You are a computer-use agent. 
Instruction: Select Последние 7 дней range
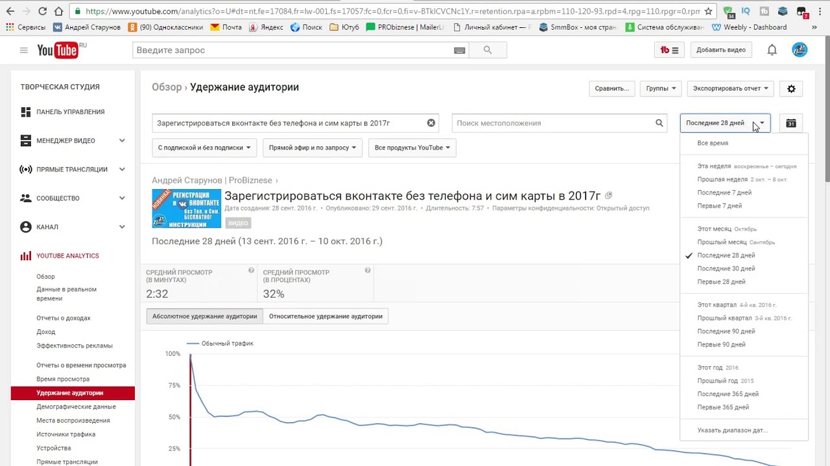click(x=744, y=192)
